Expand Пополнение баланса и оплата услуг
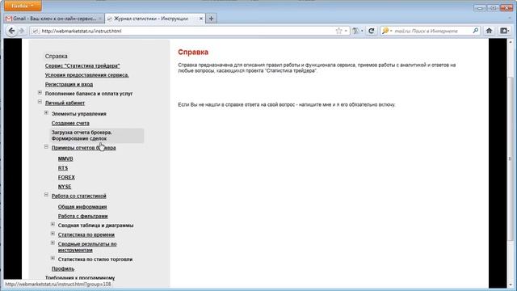 coord(40,93)
